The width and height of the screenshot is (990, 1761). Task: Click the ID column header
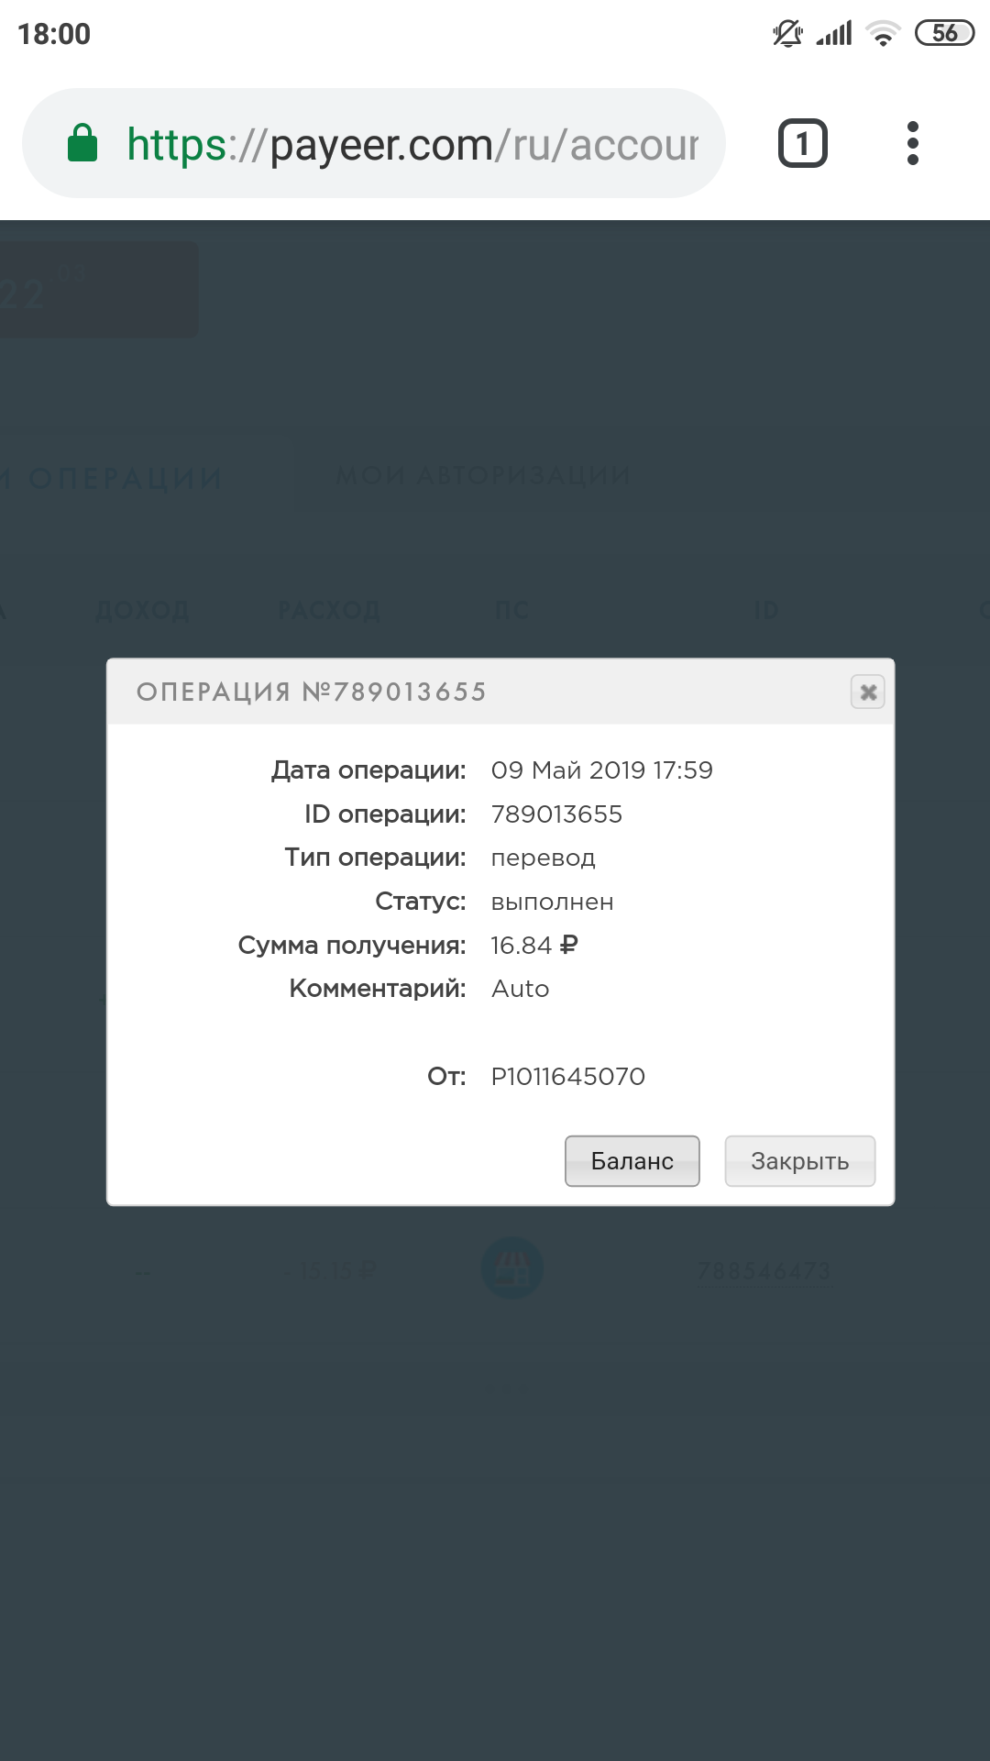(766, 611)
